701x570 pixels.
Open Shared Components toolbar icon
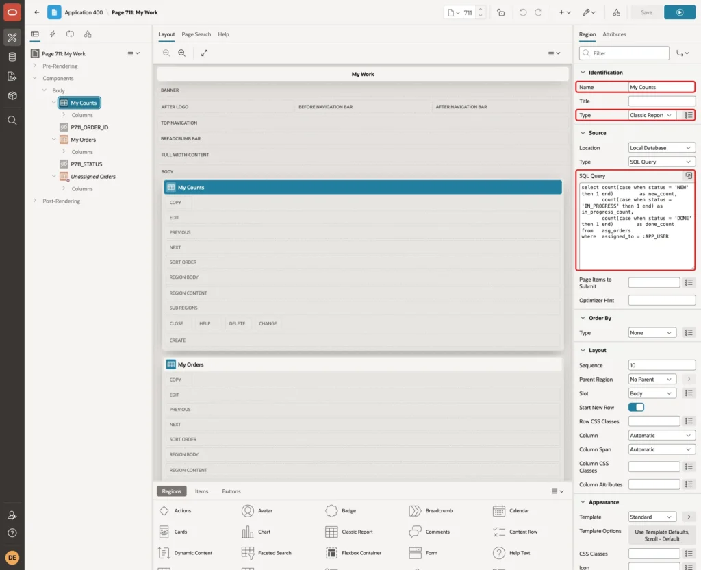tap(617, 12)
